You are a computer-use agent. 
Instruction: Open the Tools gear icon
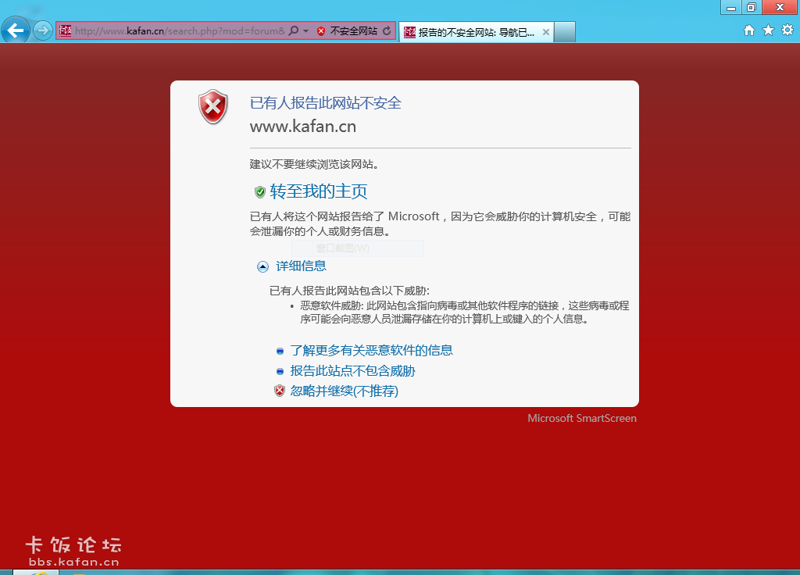[x=787, y=30]
